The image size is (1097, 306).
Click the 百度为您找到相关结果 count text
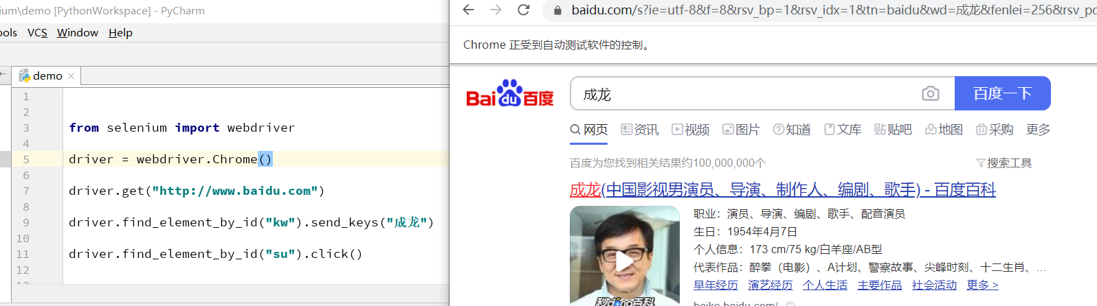(x=667, y=163)
